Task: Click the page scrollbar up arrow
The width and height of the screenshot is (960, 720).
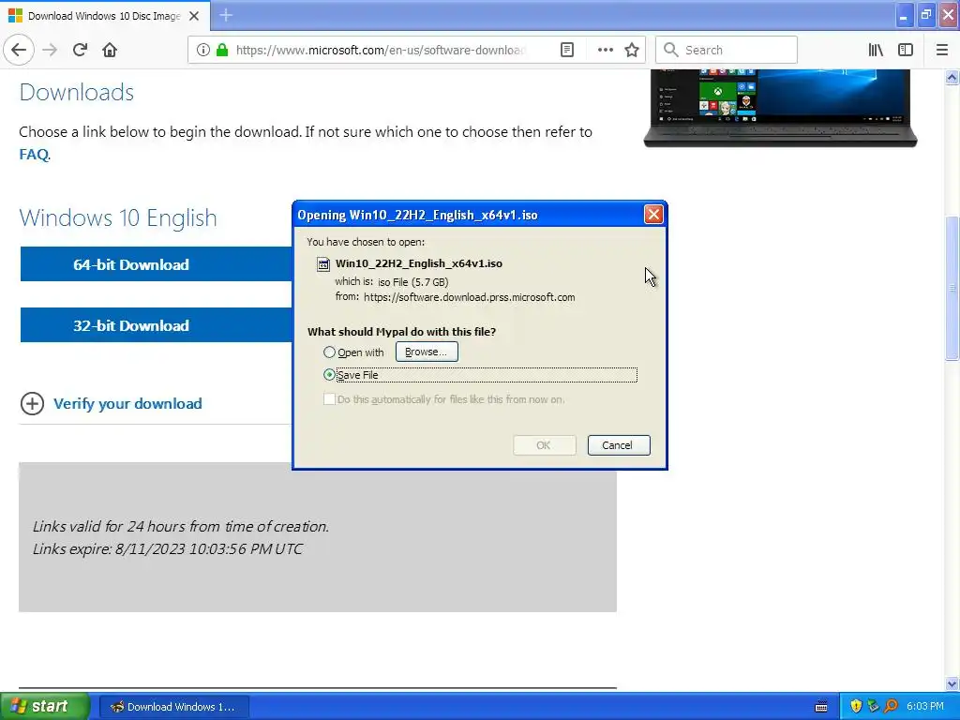Action: tap(952, 77)
